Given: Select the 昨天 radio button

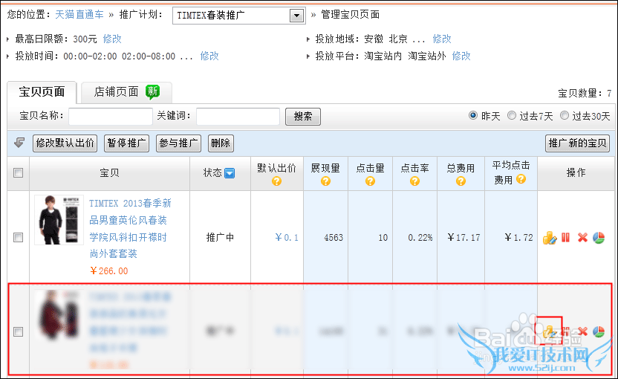Looking at the screenshot, I should pos(473,115).
